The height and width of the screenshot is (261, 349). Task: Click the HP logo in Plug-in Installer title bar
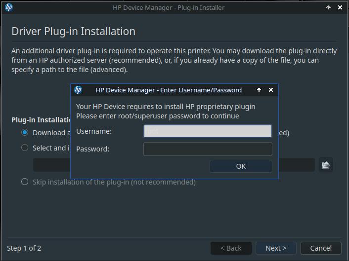pos(9,7)
